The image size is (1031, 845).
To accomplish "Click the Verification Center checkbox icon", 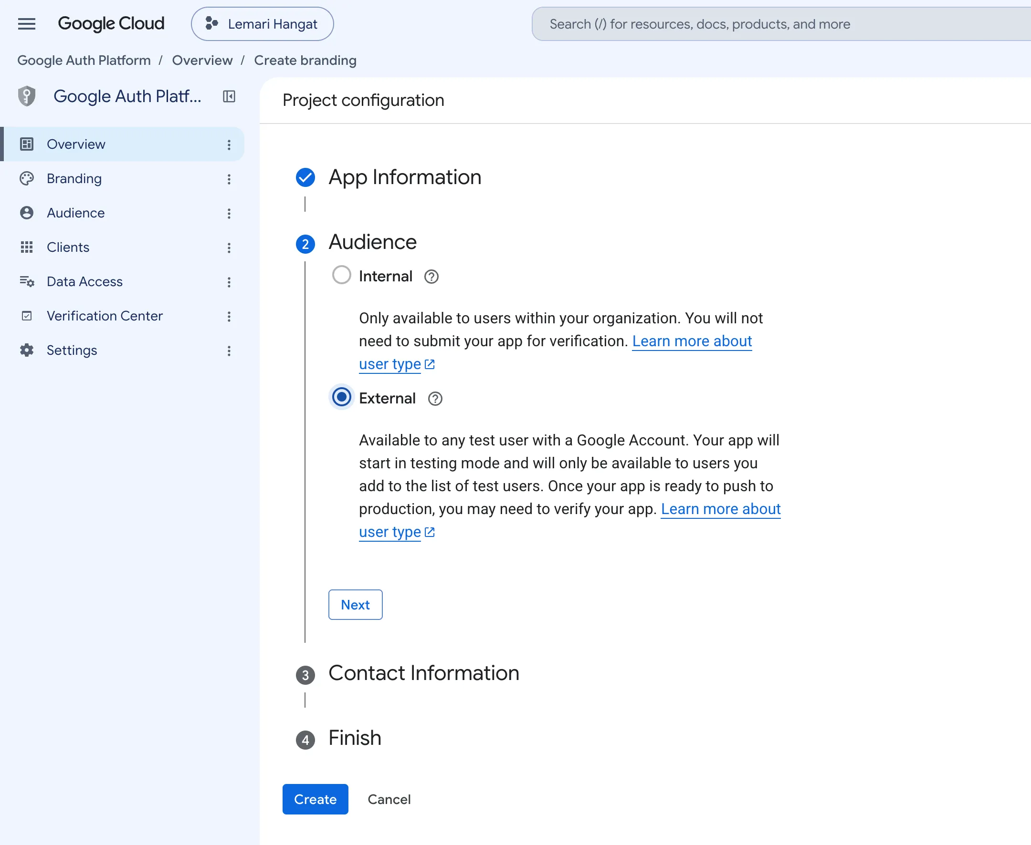I will pos(27,316).
